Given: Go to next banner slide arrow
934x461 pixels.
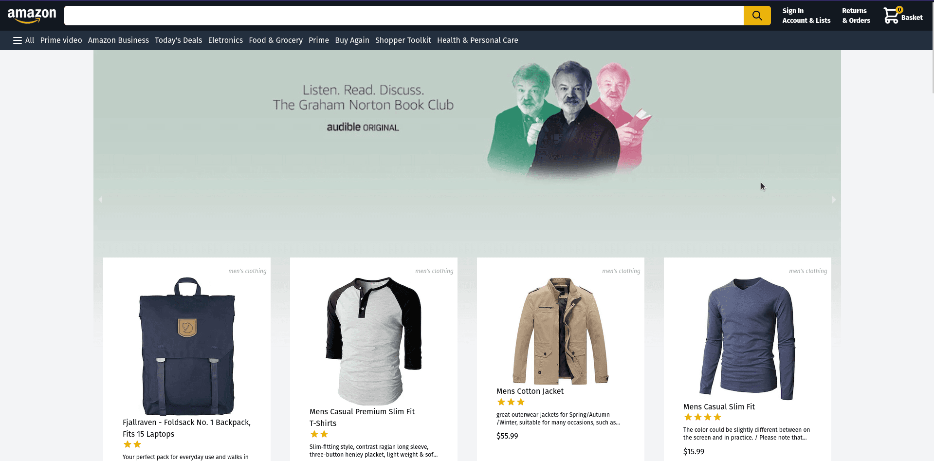Looking at the screenshot, I should coord(834,200).
